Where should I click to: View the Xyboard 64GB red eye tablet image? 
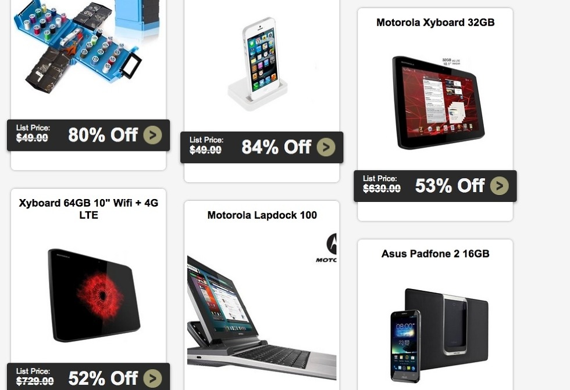click(94, 295)
